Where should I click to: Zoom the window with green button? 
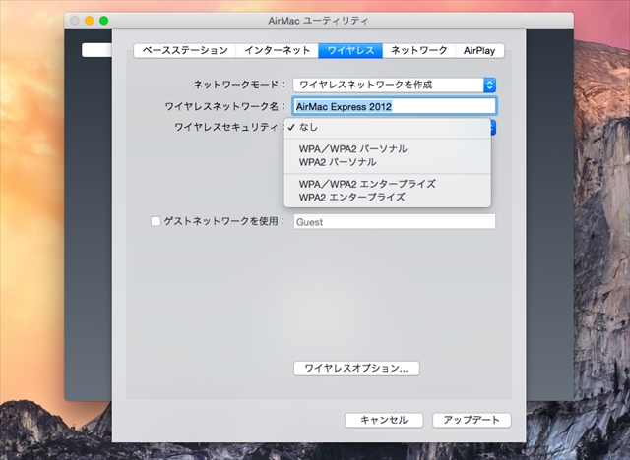tap(104, 21)
